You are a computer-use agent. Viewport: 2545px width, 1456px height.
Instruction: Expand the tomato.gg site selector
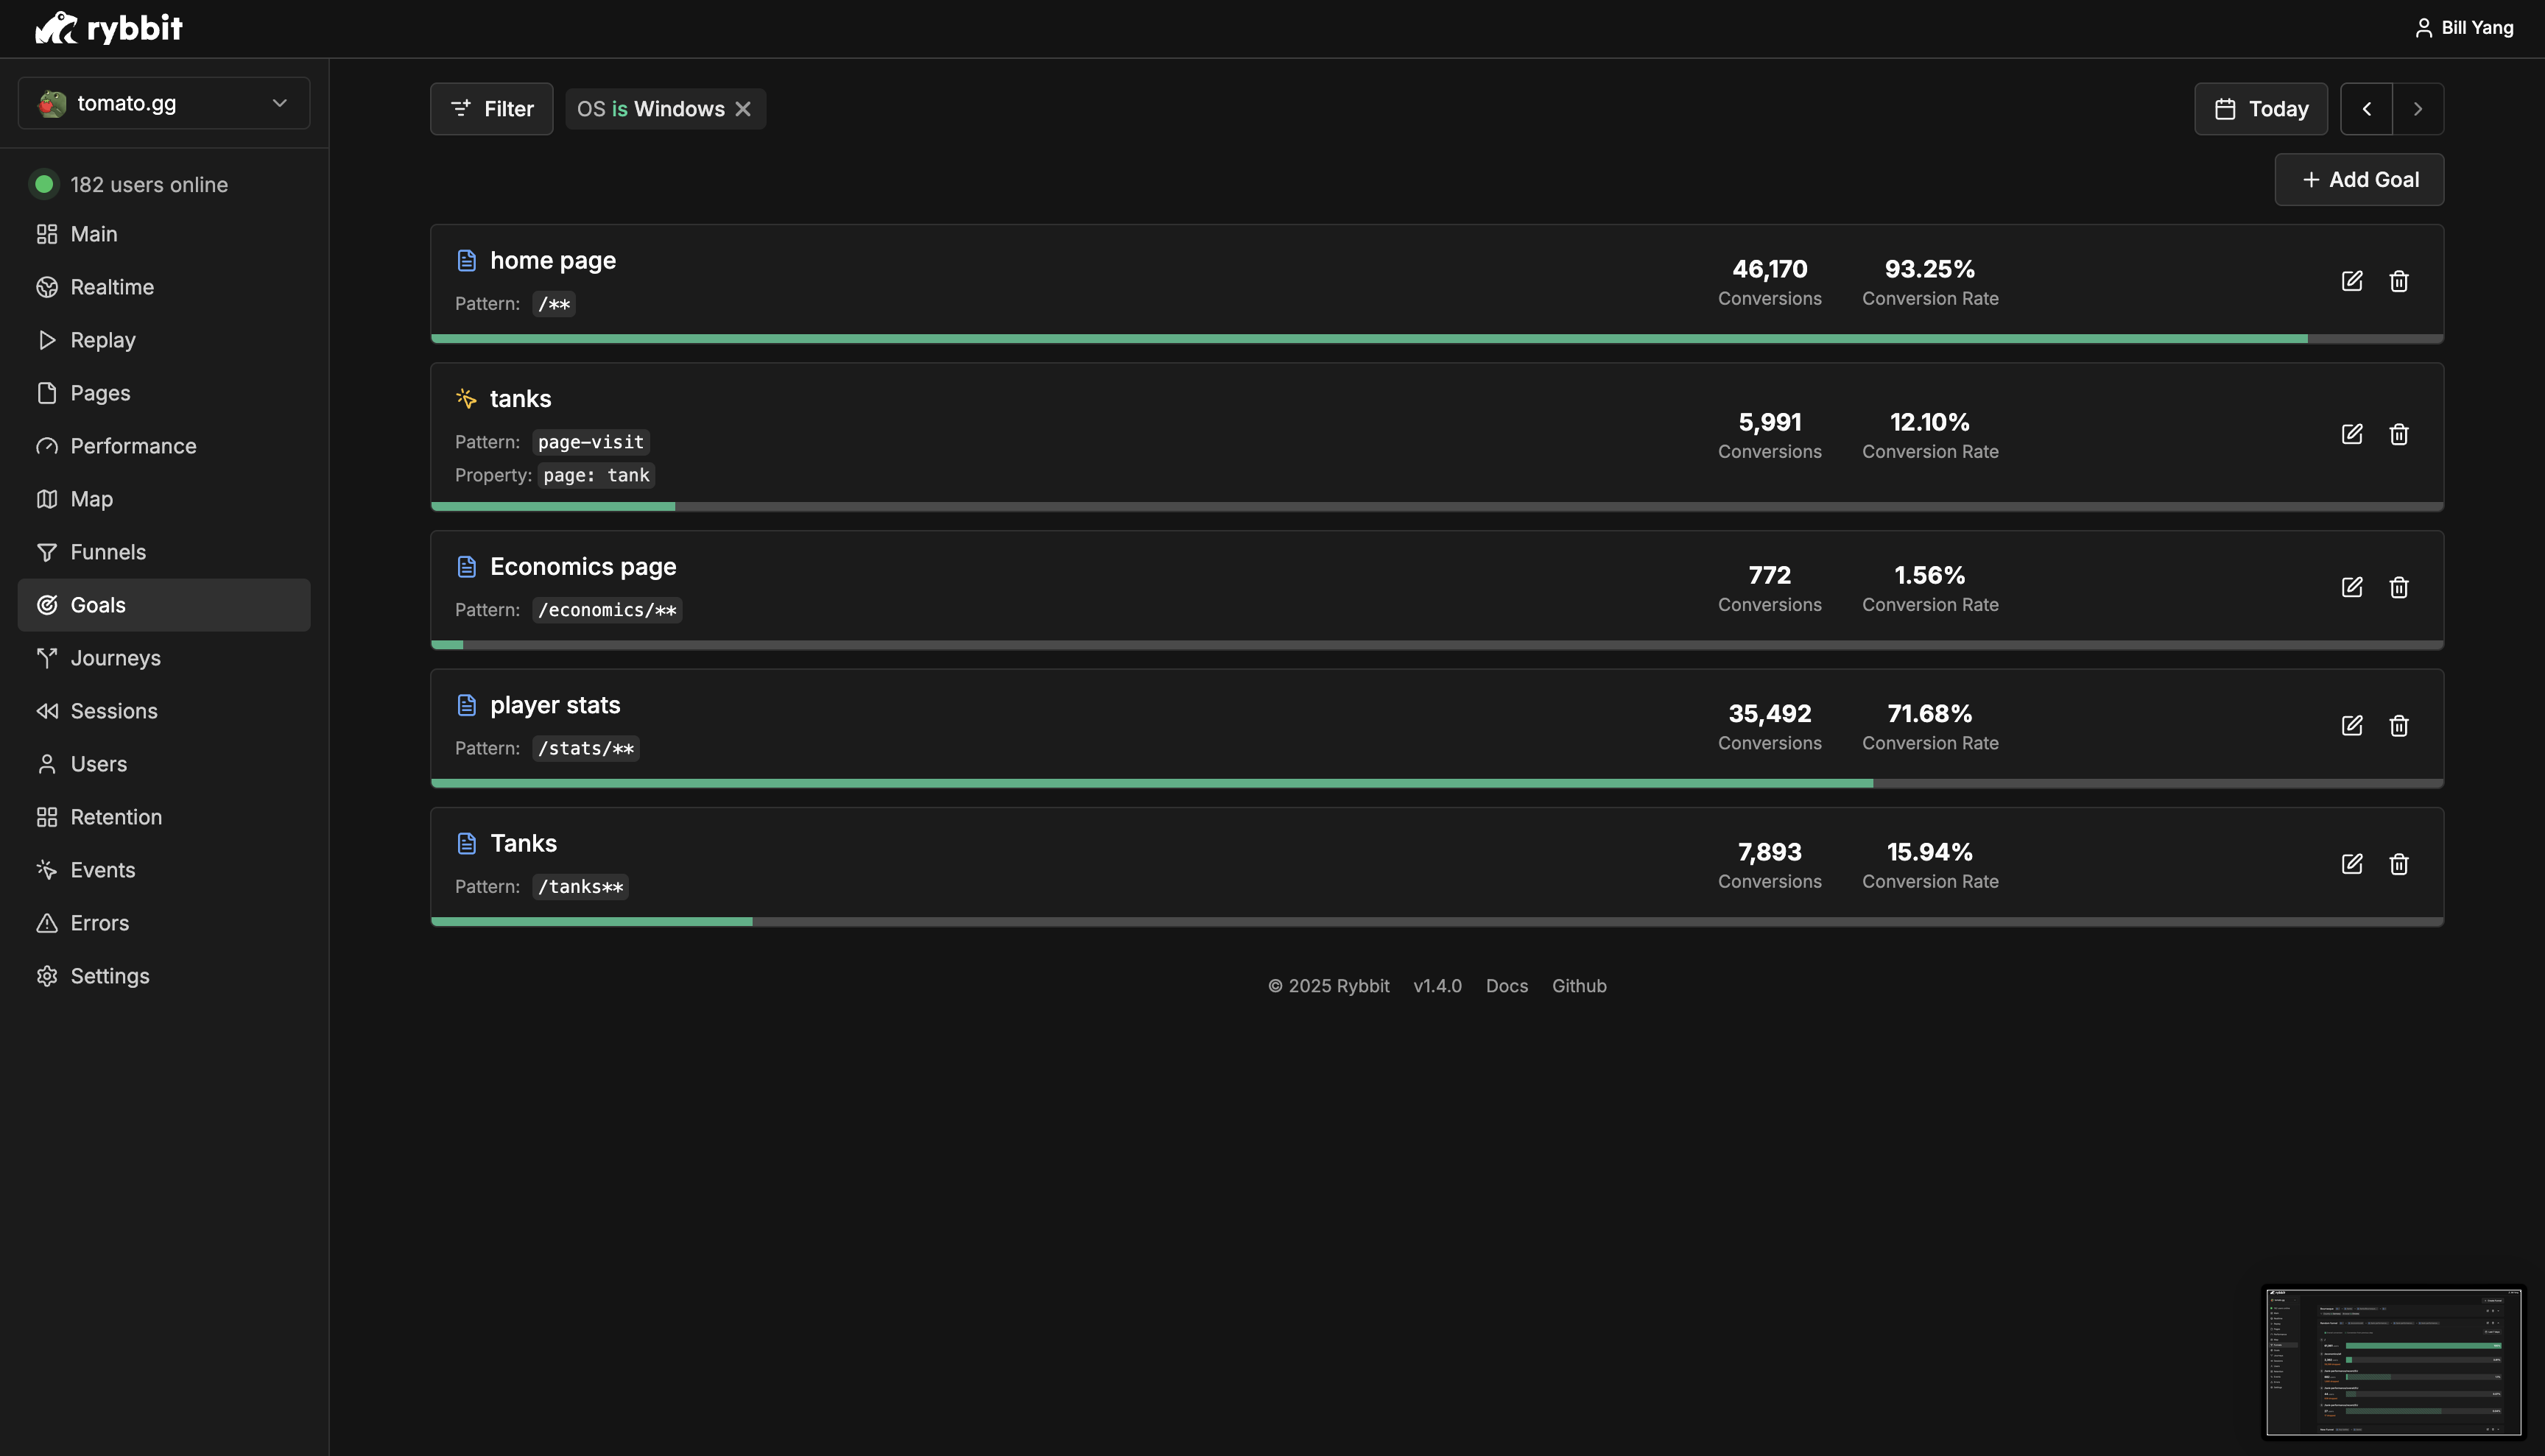point(164,103)
